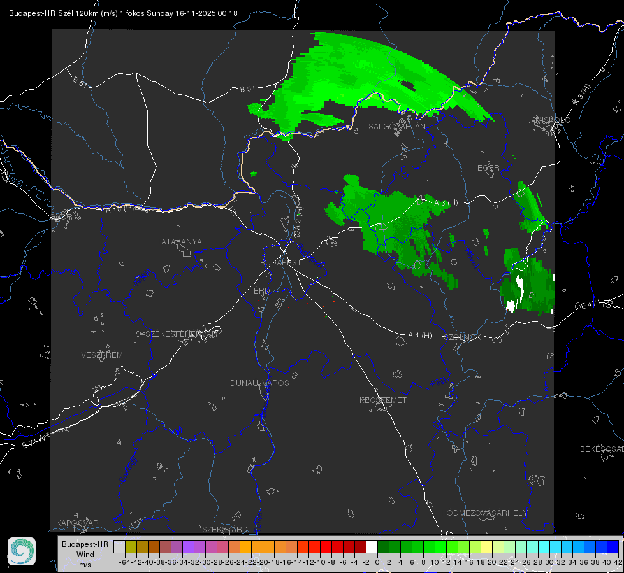624x573 pixels.
Task: Click the MISKOLC city label
Action: pos(553,120)
